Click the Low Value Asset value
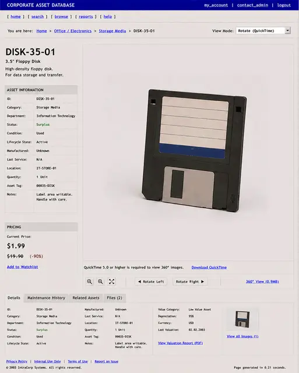Viewport: 299px width, 373px height. (199, 309)
